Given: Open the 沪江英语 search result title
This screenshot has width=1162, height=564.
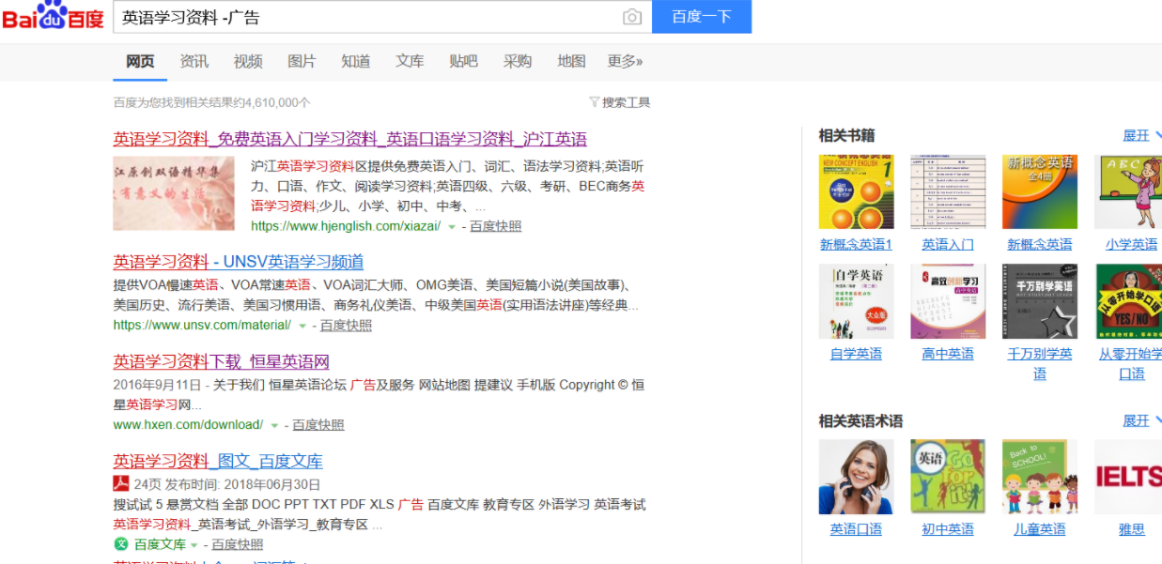Looking at the screenshot, I should click(349, 138).
